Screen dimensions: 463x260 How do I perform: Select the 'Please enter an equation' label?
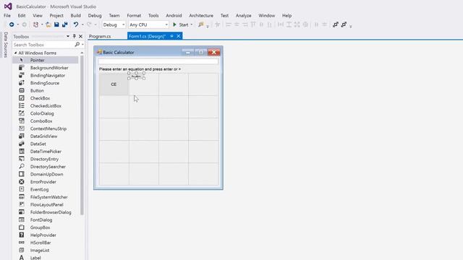click(140, 69)
